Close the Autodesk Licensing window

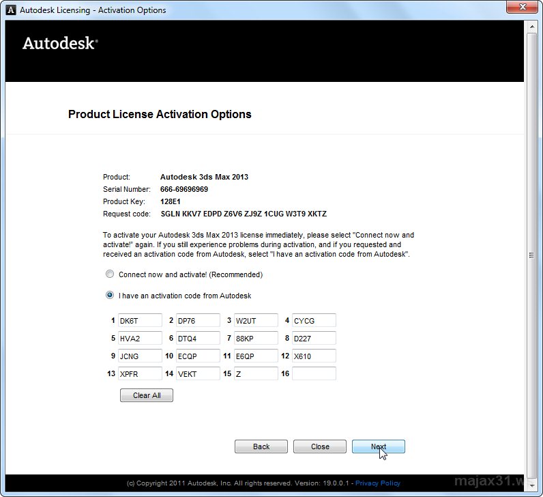tap(523, 7)
